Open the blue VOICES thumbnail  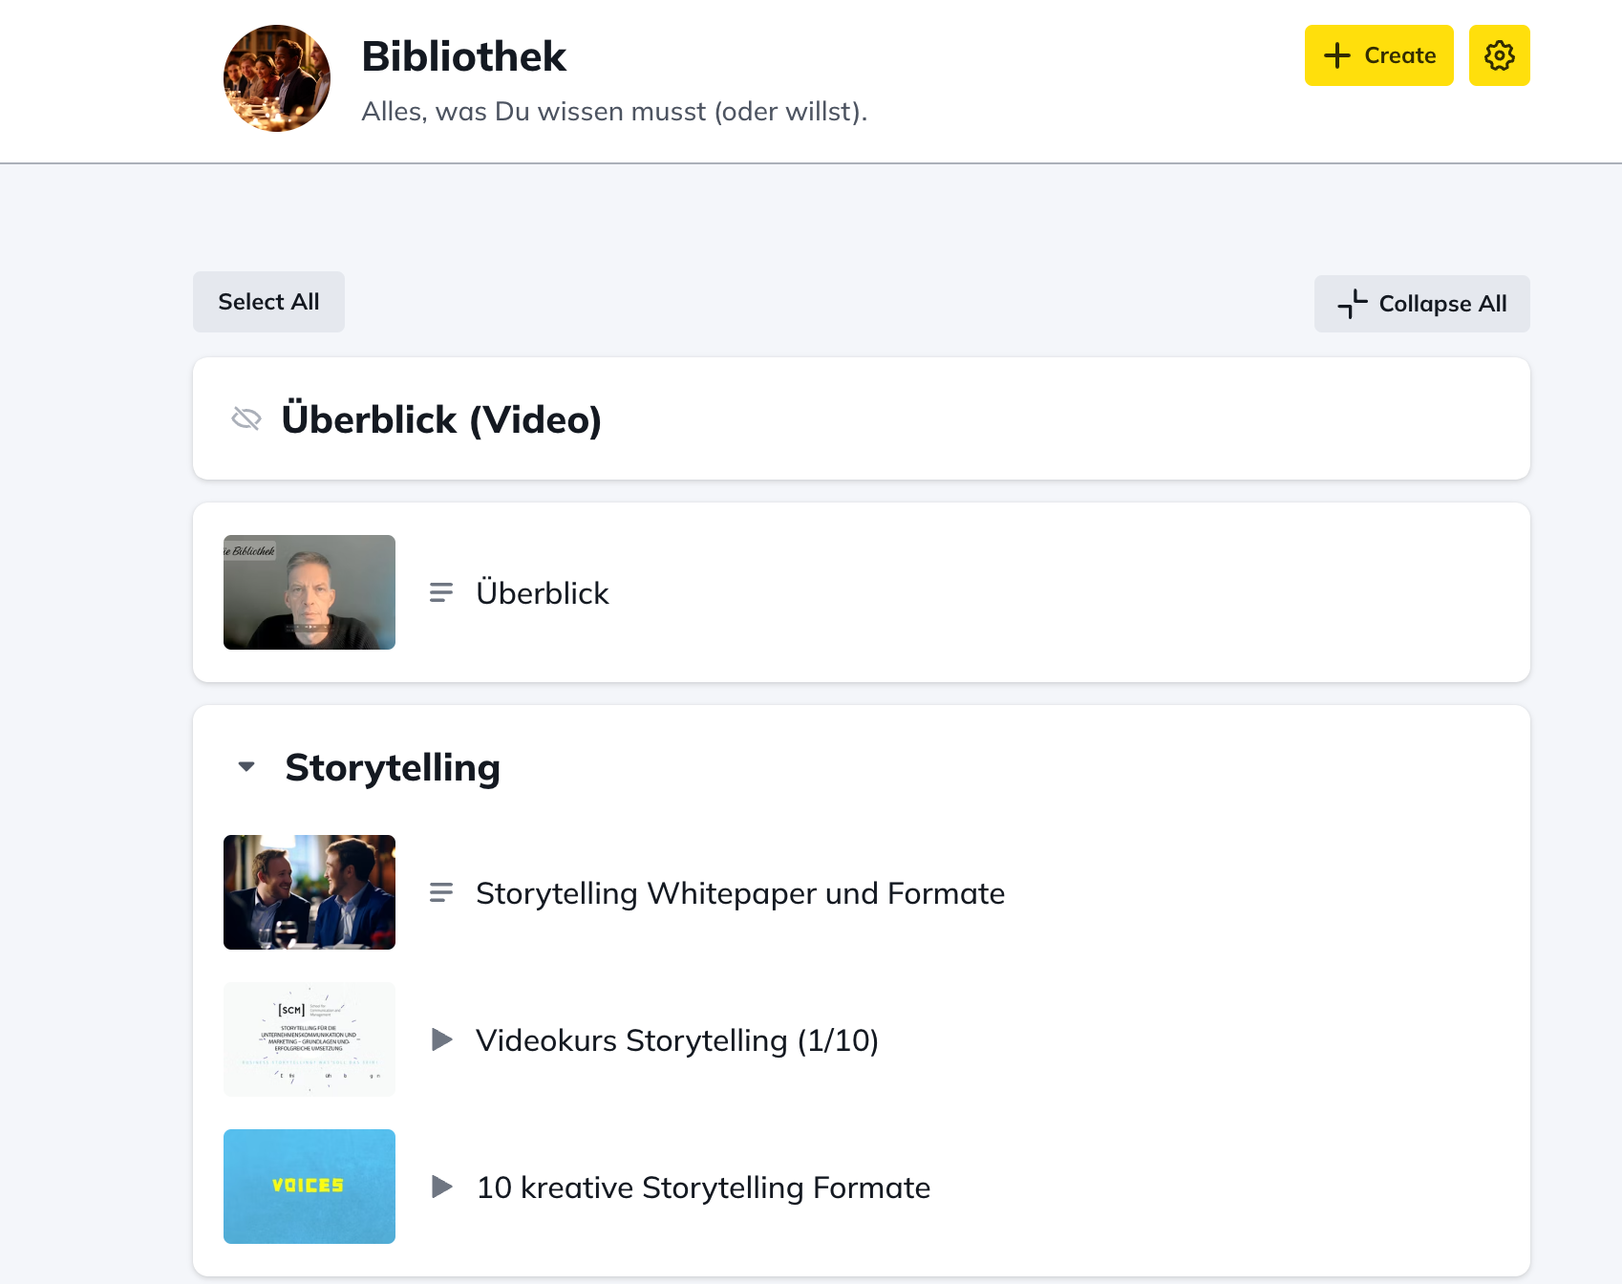coord(309,1187)
